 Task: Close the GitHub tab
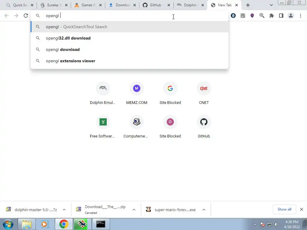coord(168,5)
